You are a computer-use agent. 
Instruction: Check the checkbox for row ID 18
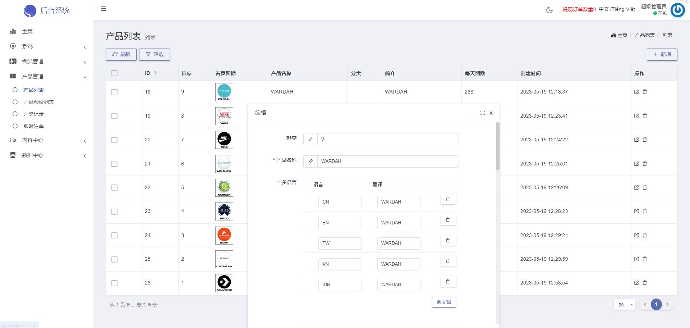tap(114, 92)
